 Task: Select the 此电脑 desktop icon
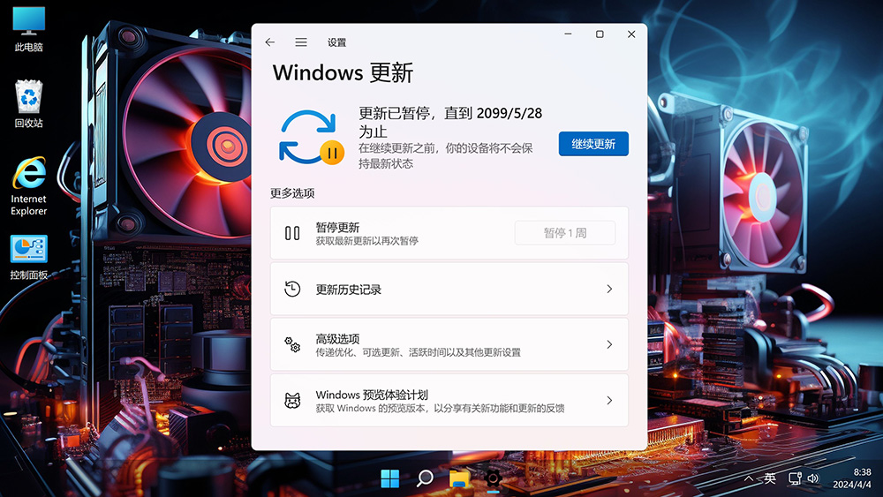[29, 29]
